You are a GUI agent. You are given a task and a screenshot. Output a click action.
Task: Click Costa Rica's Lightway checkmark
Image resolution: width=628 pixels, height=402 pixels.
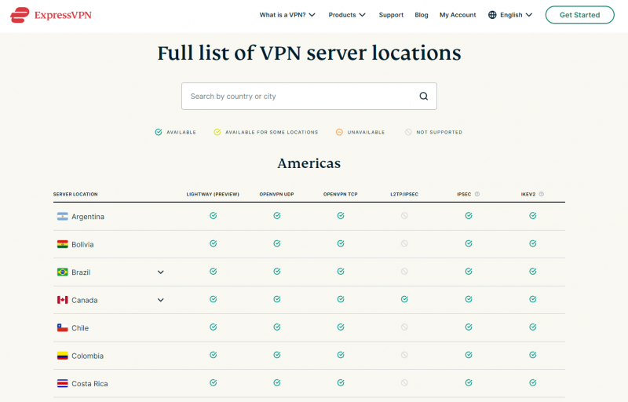pos(213,383)
